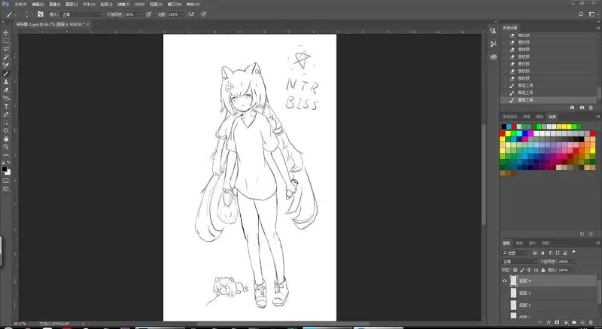Open 窗口(W) Window menu
The height and width of the screenshot is (329, 602).
pos(175,5)
